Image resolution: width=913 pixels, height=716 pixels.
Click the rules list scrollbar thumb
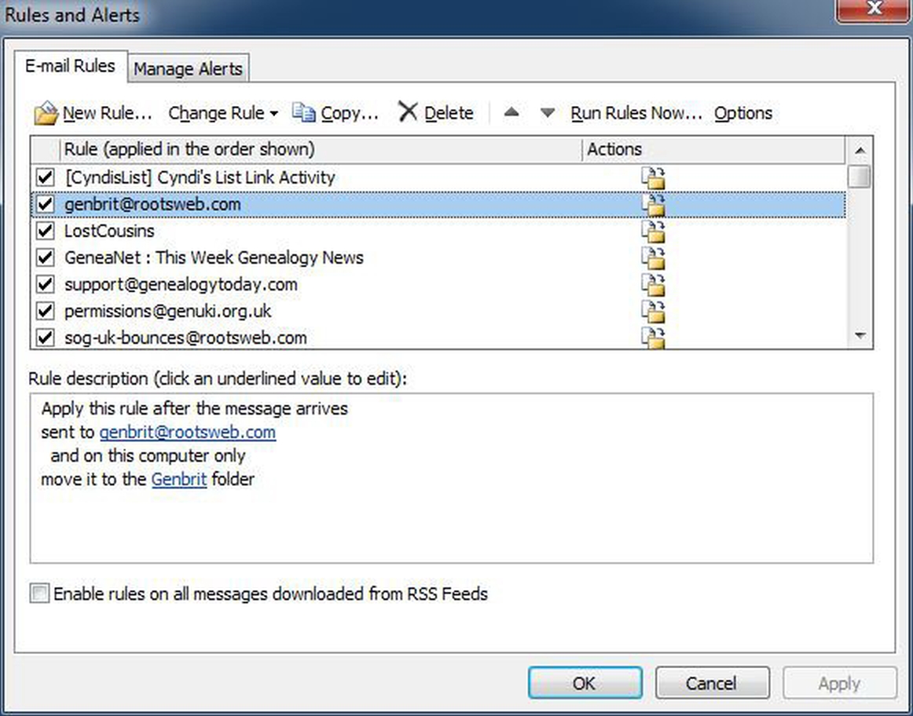(860, 176)
